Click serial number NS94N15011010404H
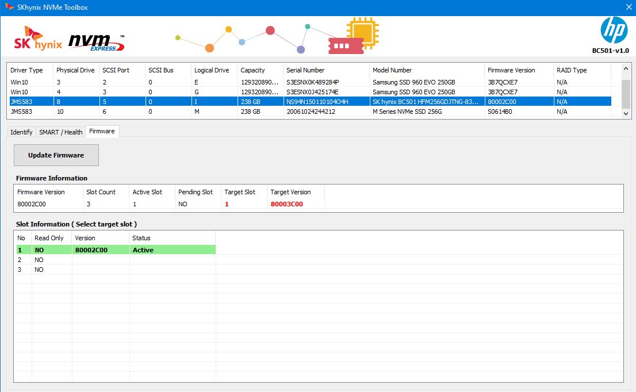This screenshot has height=392, width=636. pos(317,102)
